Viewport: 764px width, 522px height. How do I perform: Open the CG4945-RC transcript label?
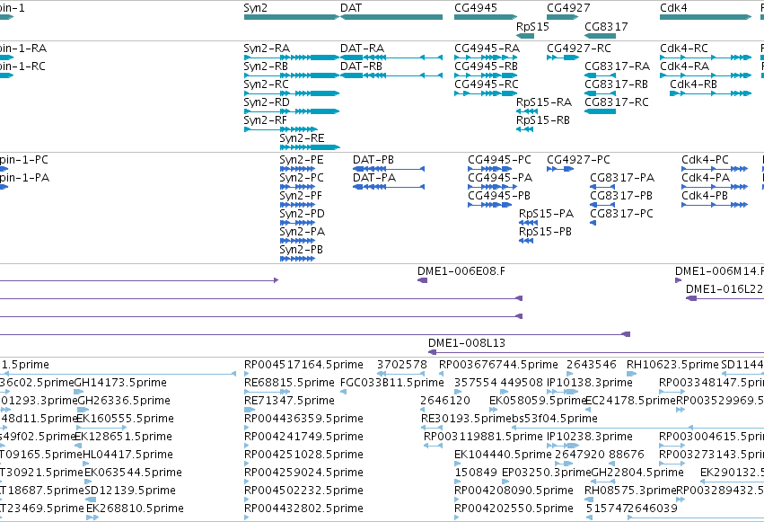[487, 84]
